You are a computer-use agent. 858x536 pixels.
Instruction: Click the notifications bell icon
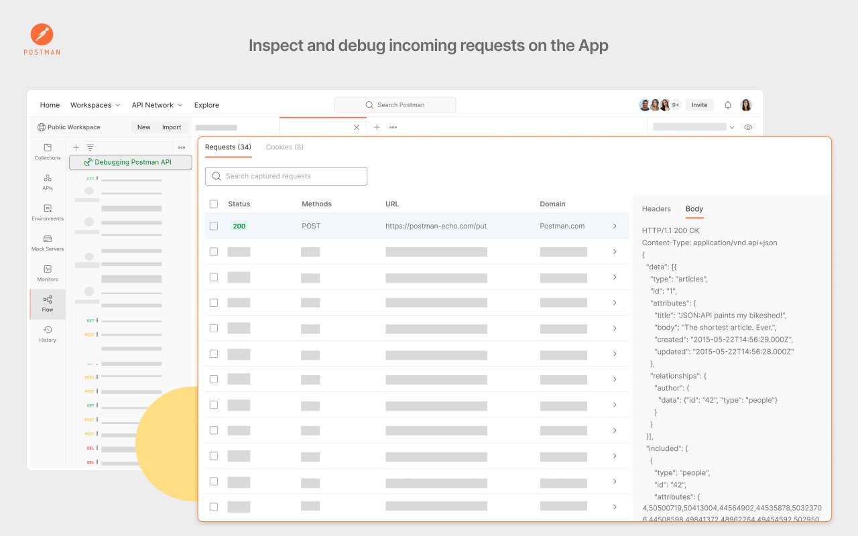click(728, 105)
